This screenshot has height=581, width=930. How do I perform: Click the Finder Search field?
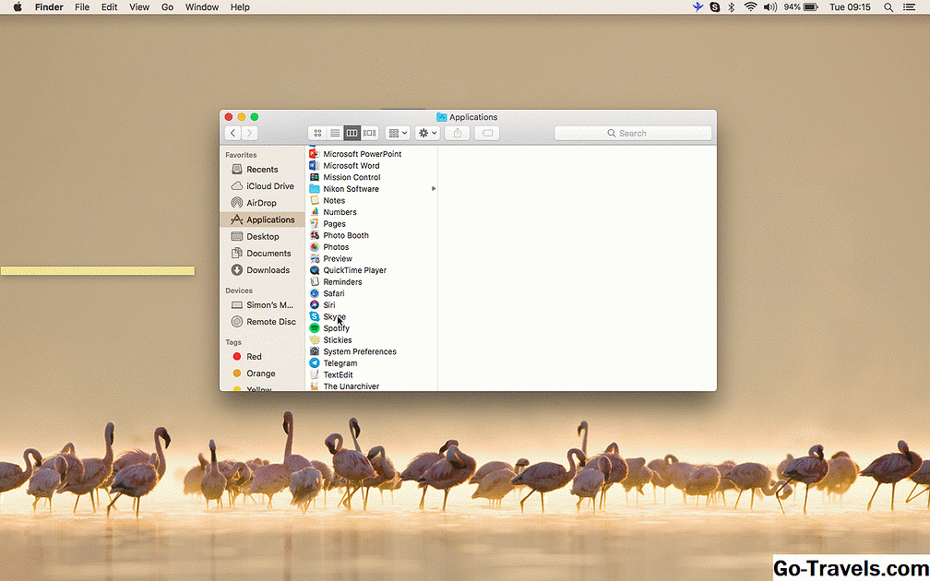coord(633,134)
